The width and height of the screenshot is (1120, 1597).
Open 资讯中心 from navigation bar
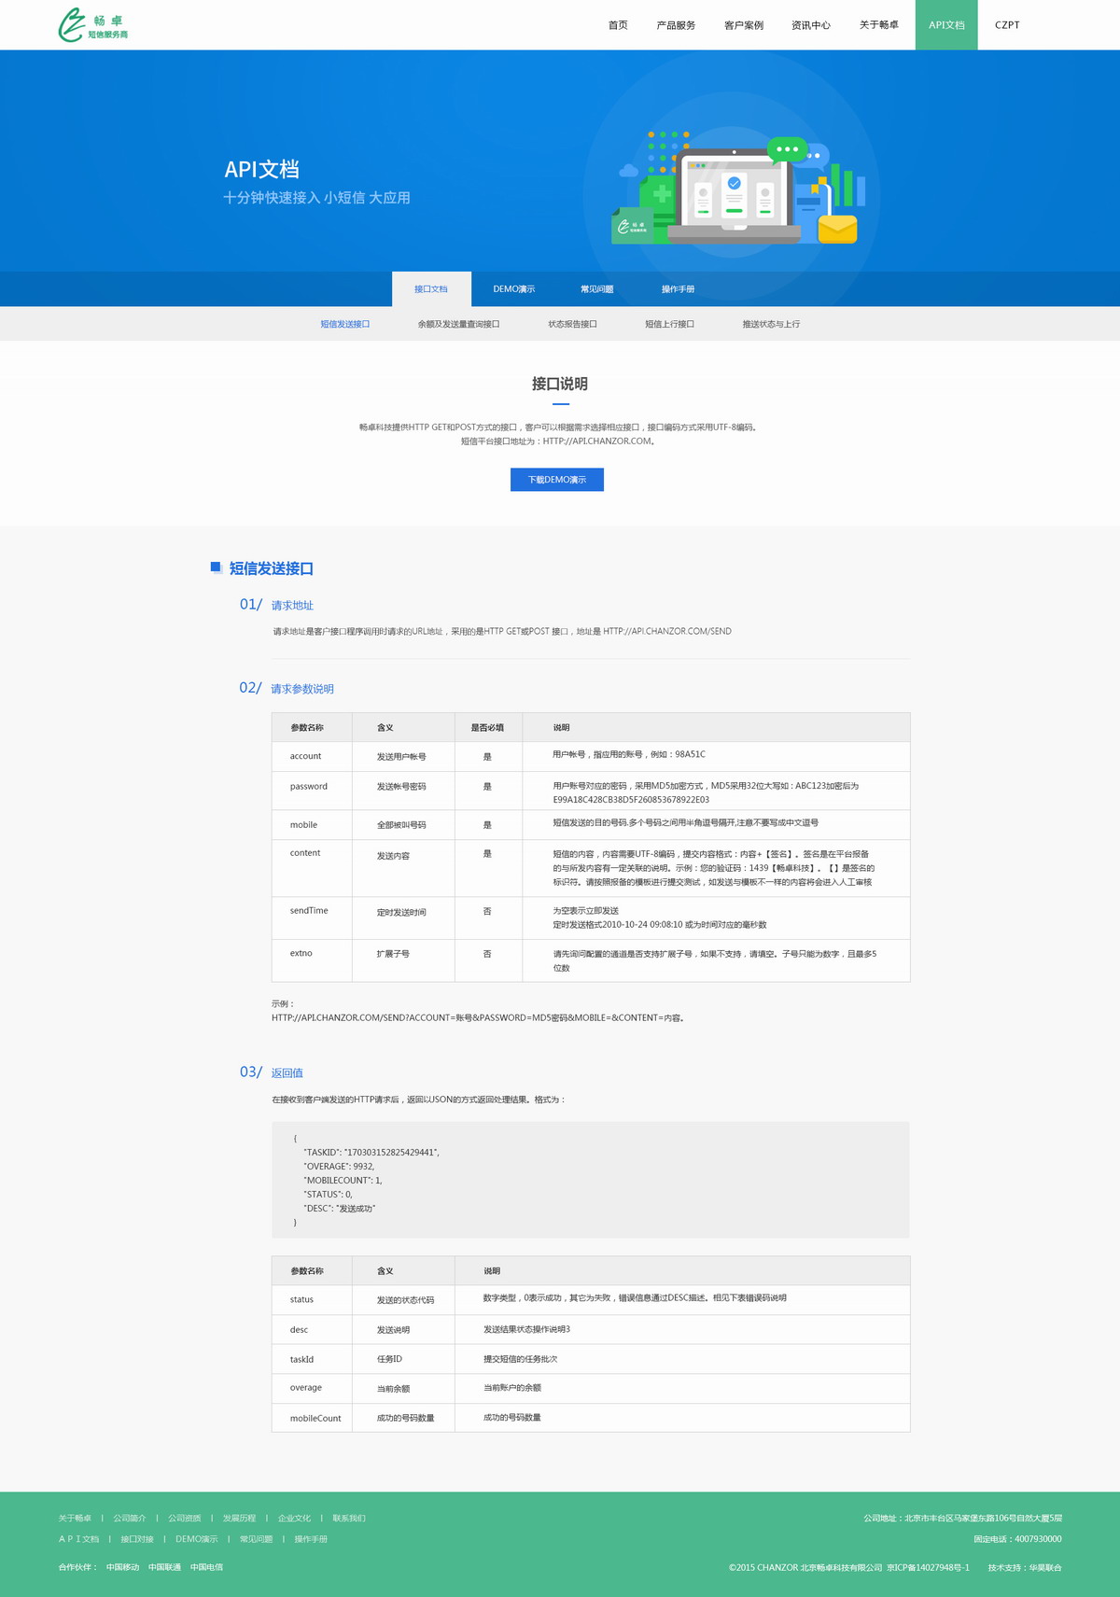pos(810,25)
